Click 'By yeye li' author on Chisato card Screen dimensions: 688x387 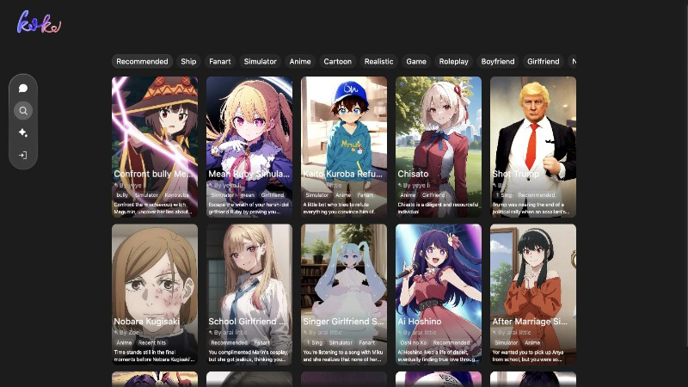(415, 186)
